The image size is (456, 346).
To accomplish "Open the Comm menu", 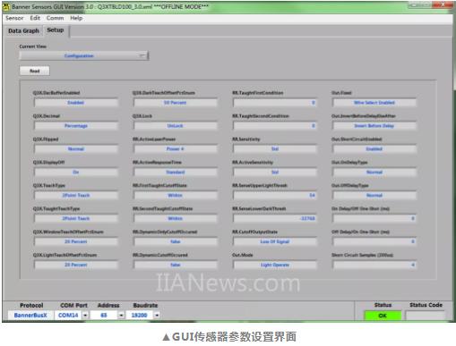I will 55,18.
